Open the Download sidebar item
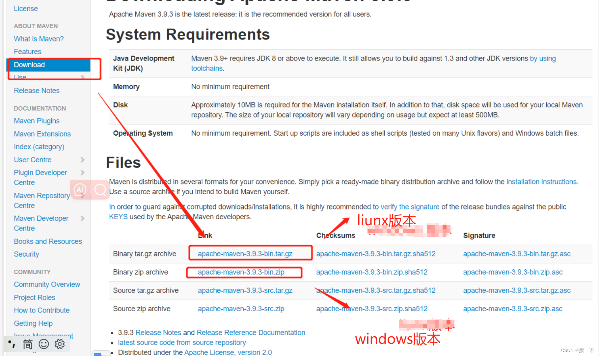Viewport: 599px width, 356px height. point(49,65)
